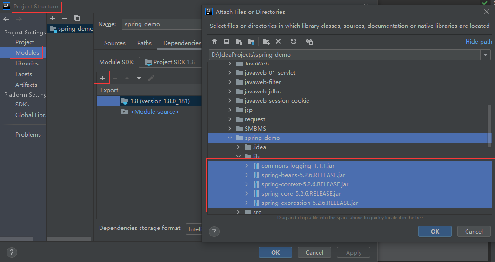
Task: Expand the javaweb-filter folder arrow
Action: pos(230,82)
